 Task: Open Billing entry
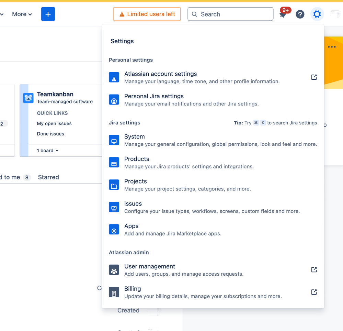click(x=213, y=292)
